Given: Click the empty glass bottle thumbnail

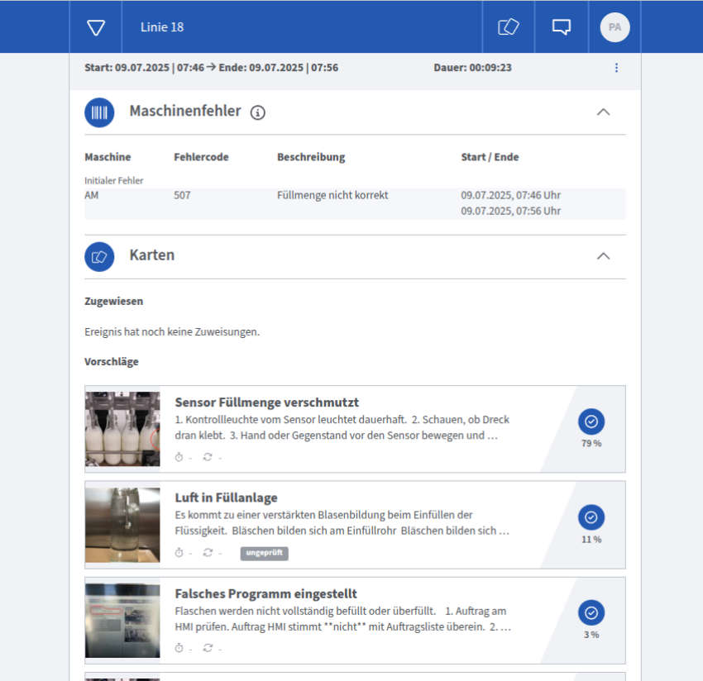Looking at the screenshot, I should (122, 525).
